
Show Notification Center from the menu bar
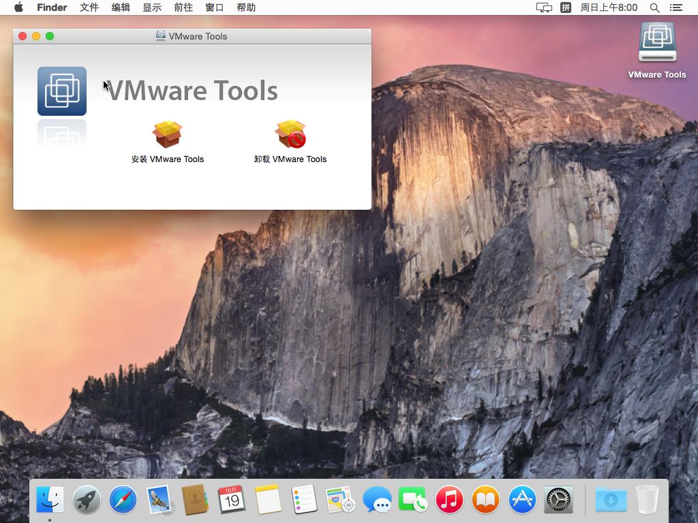point(676,7)
